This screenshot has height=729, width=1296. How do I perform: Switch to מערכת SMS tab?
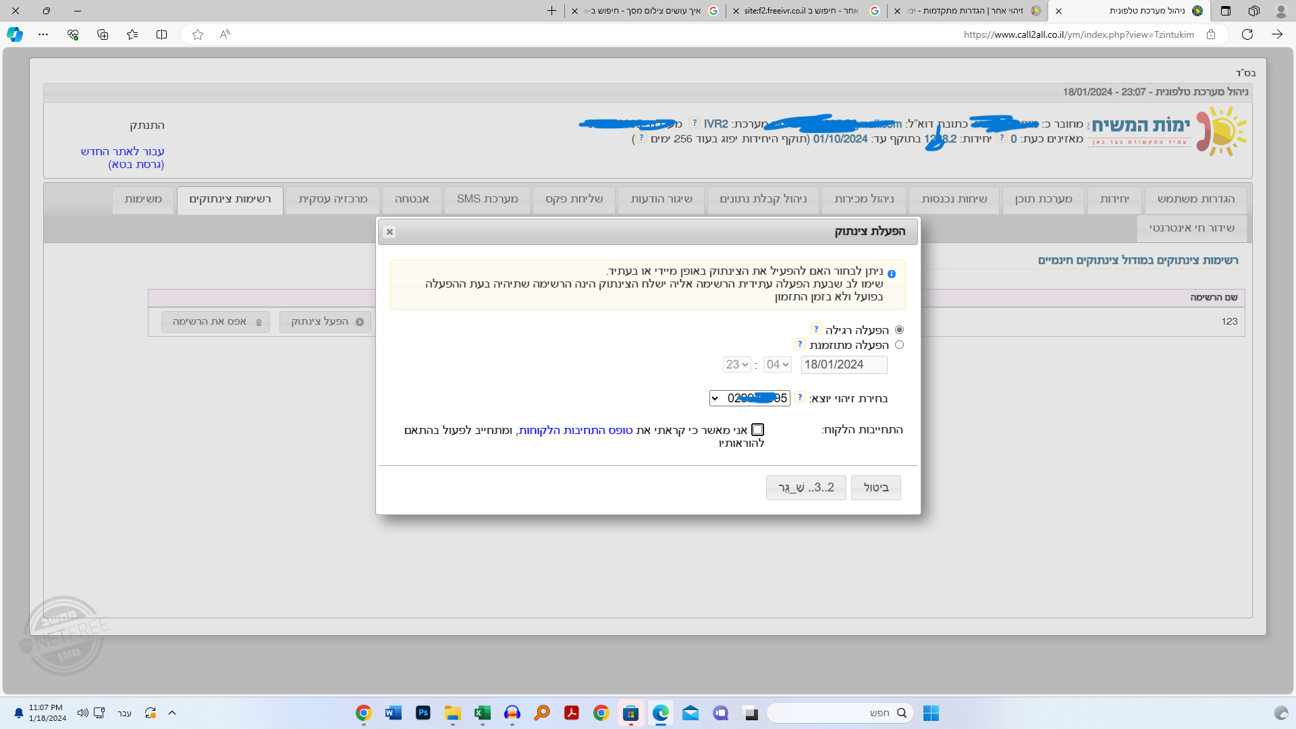pos(487,199)
